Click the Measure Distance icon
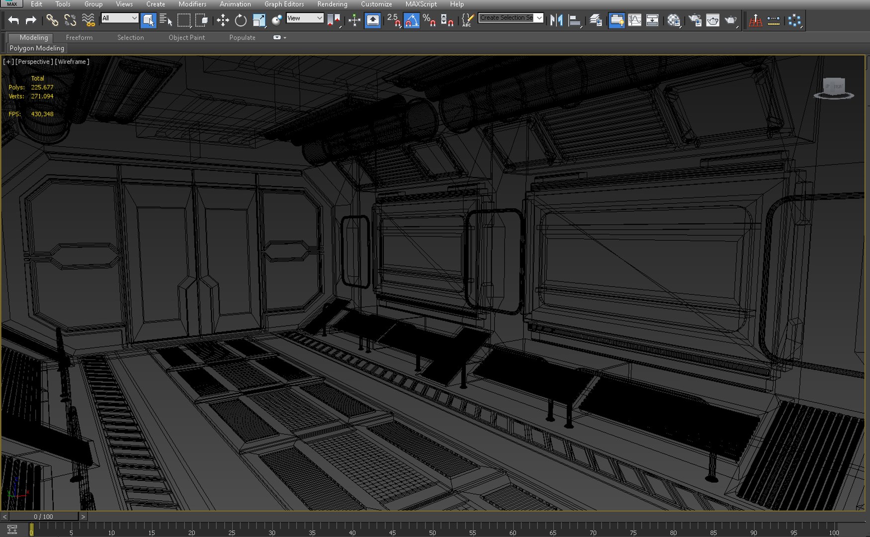 point(774,20)
